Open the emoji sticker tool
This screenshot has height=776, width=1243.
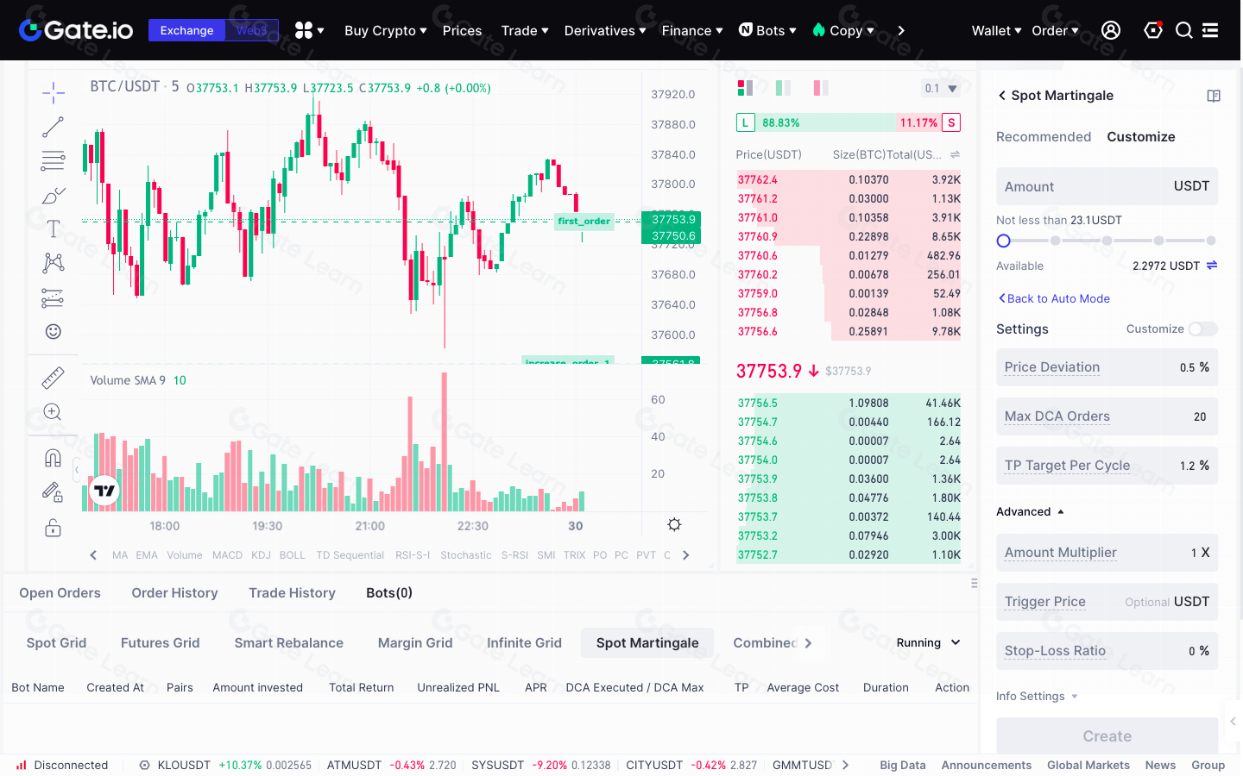point(53,331)
